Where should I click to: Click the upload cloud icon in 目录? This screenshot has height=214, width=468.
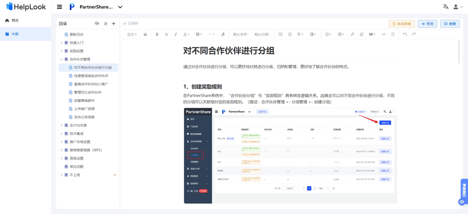point(97,24)
